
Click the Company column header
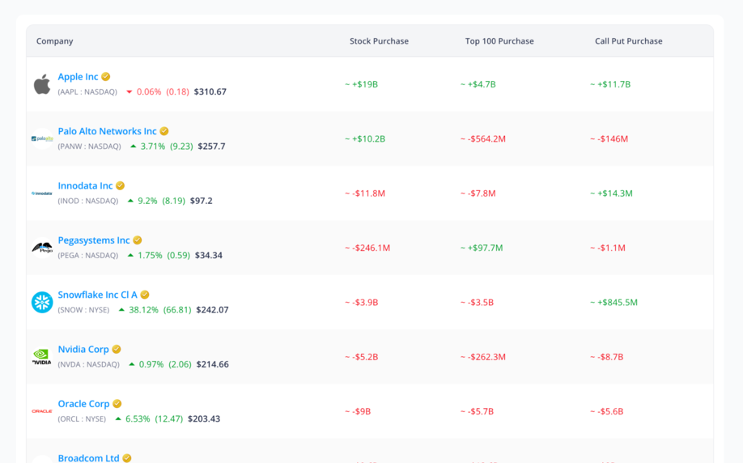tap(54, 41)
